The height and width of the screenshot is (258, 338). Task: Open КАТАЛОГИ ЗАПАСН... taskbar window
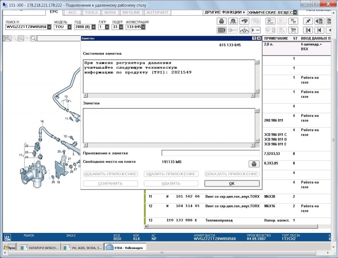point(39,248)
